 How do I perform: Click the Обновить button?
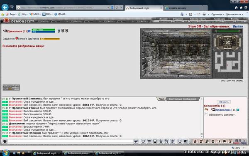(x=224, y=102)
